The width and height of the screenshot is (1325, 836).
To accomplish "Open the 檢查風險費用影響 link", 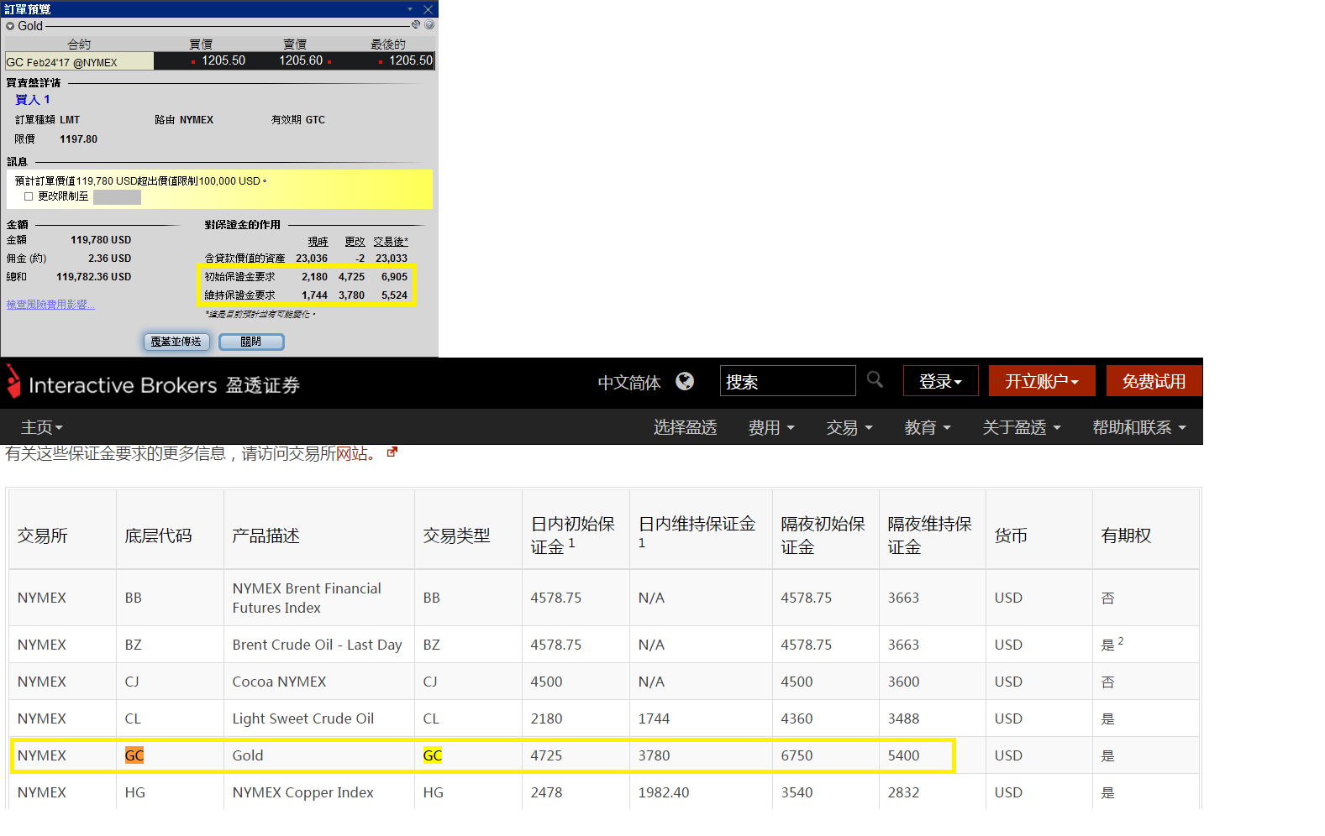I will [50, 305].
